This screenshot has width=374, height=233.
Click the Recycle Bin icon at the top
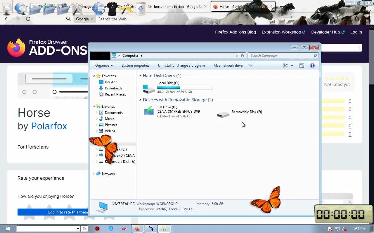click(141, 9)
